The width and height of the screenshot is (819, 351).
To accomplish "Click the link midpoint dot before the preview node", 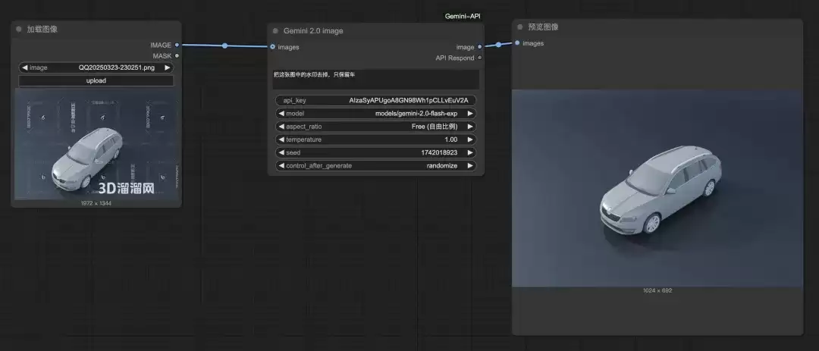I will click(498, 45).
